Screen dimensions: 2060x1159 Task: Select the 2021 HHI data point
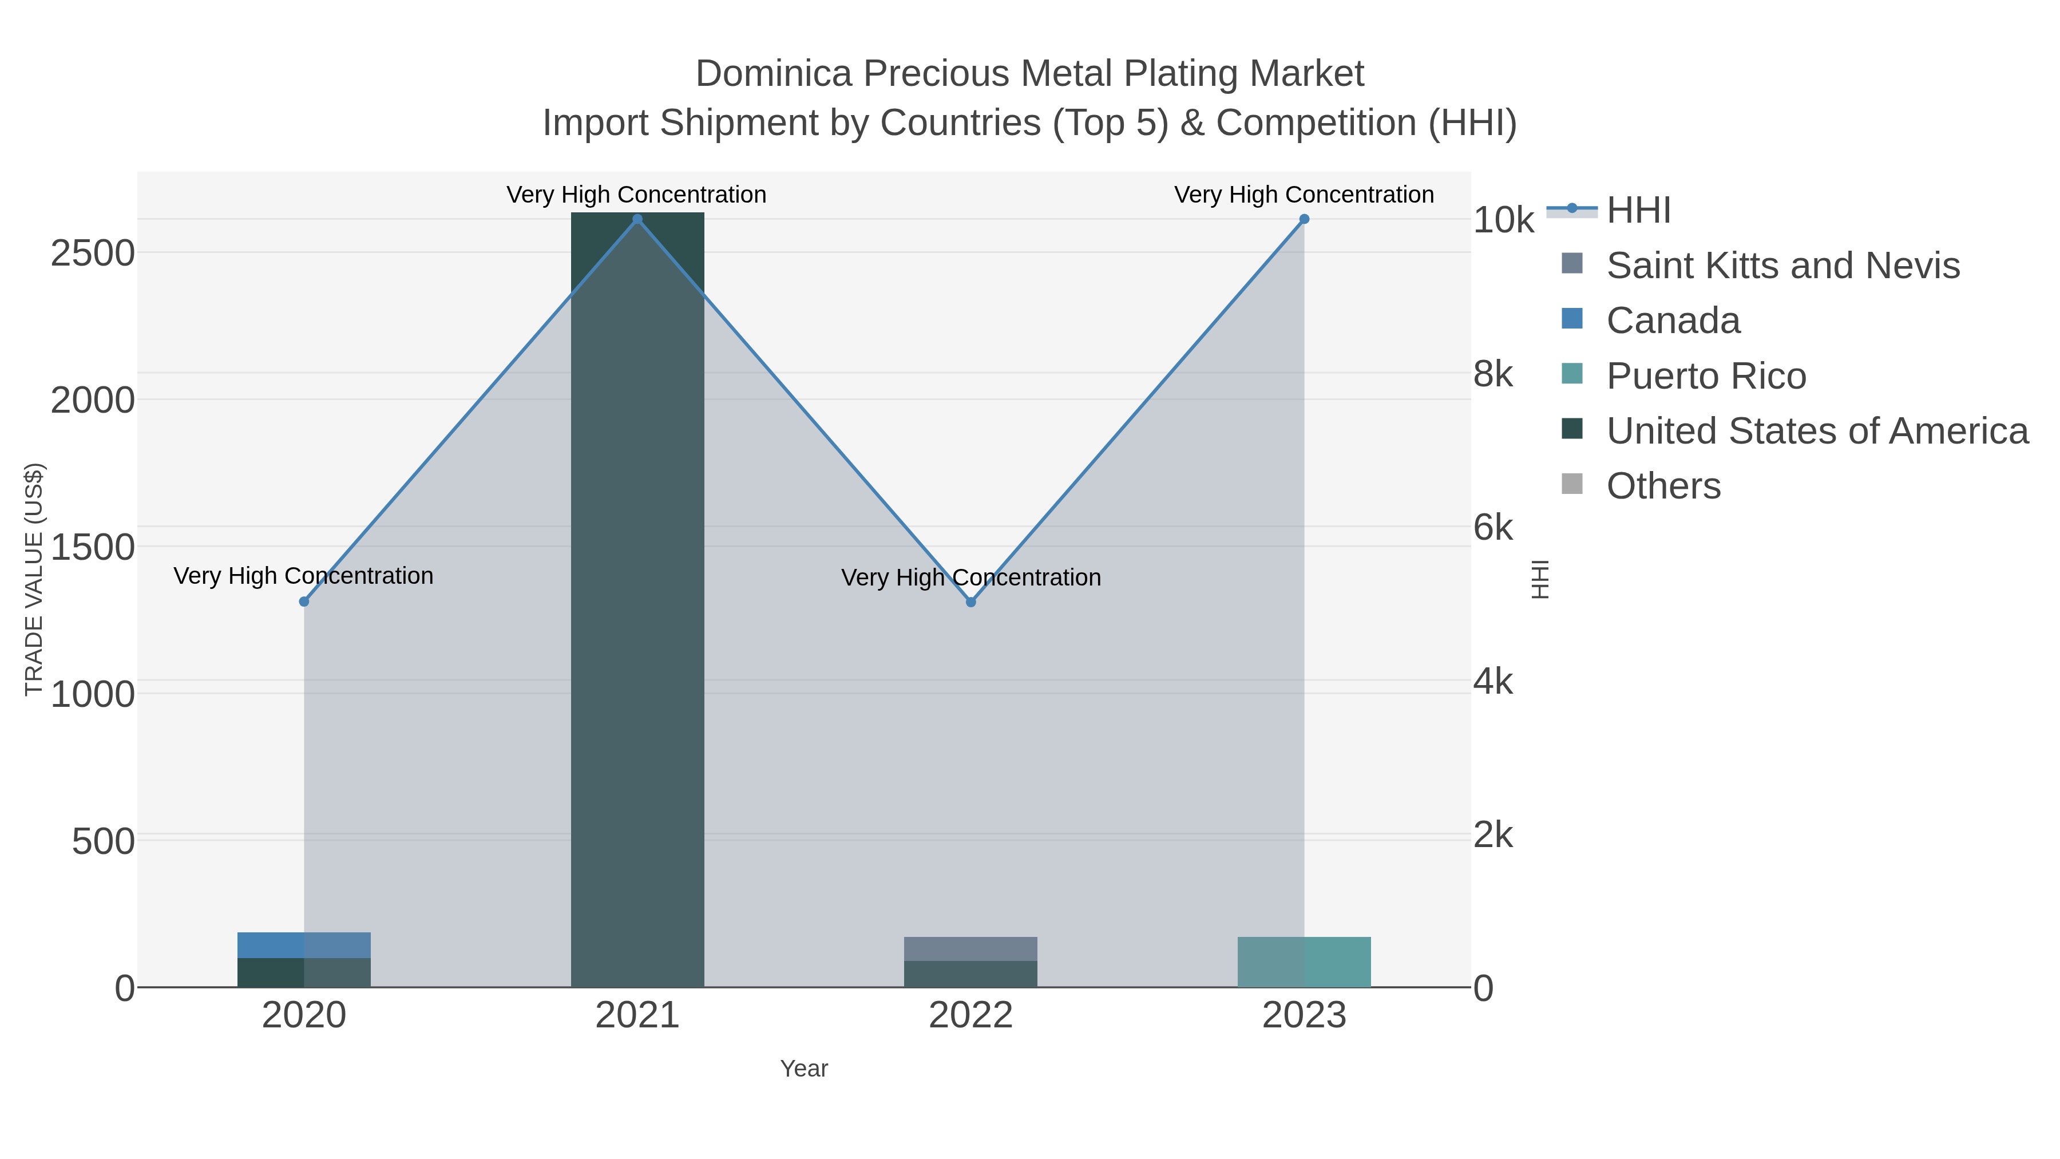637,219
